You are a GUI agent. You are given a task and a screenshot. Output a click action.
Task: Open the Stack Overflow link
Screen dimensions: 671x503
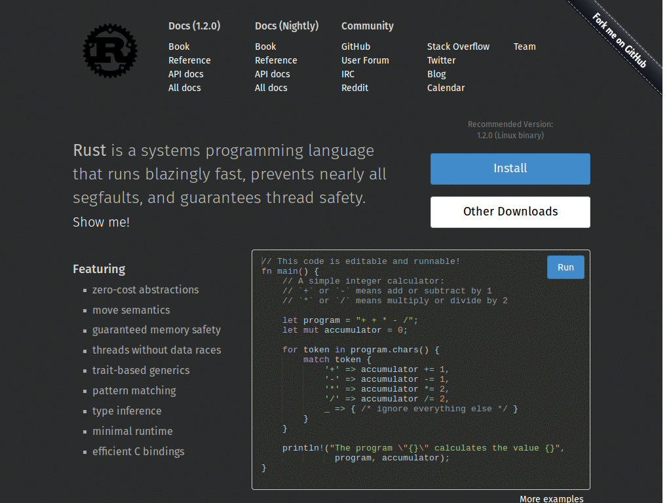[x=458, y=47]
